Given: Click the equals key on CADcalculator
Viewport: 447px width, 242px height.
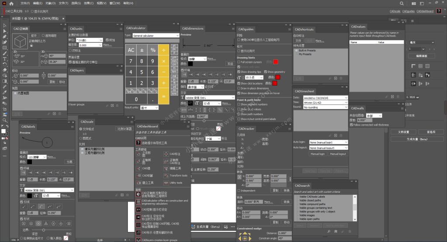Looking at the screenshot, I should pos(164,96).
